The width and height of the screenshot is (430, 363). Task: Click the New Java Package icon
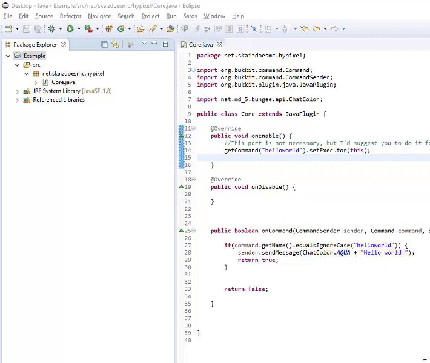(x=109, y=29)
